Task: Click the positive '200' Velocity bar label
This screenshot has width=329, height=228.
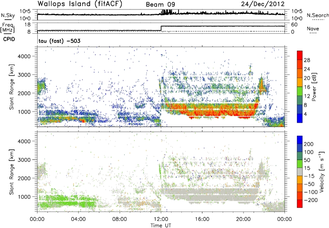Action: point(309,144)
